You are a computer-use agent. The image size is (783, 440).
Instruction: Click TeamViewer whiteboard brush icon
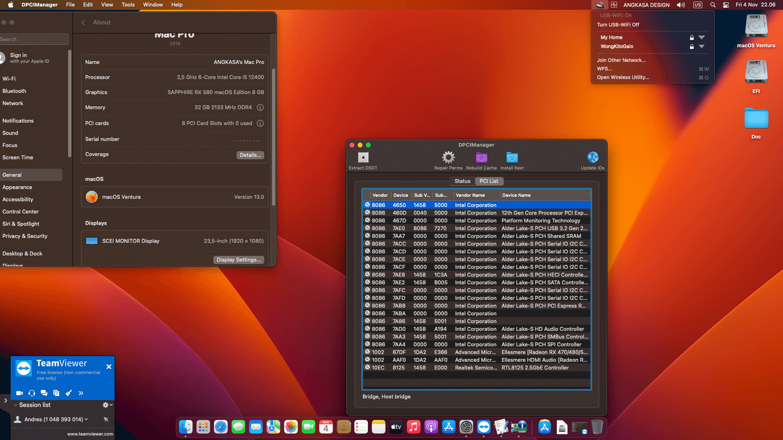pos(69,393)
